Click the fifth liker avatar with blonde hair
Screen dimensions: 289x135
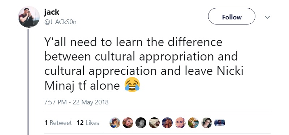[167, 123]
